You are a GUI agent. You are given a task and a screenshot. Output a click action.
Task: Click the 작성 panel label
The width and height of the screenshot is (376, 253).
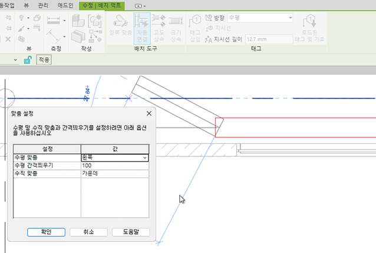click(x=86, y=49)
